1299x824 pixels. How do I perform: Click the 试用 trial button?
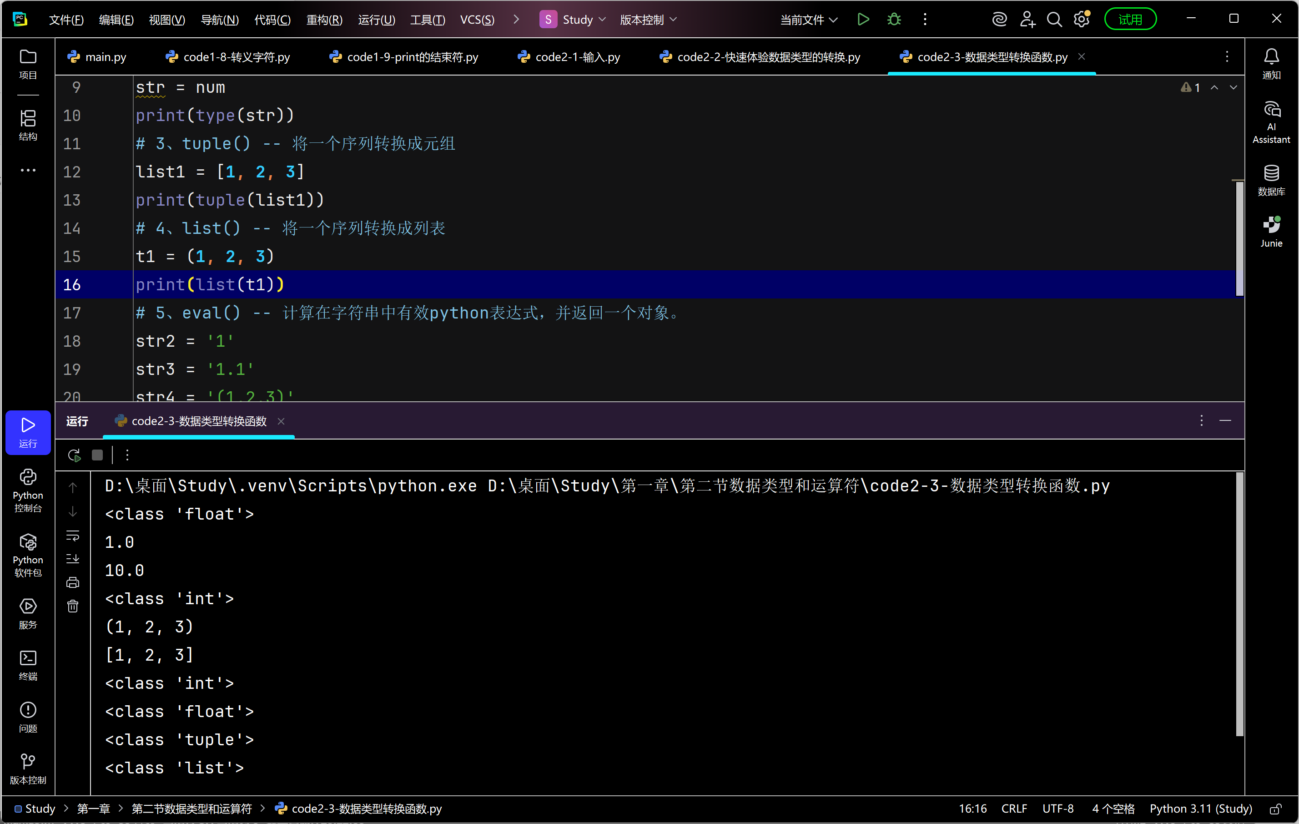(1130, 20)
